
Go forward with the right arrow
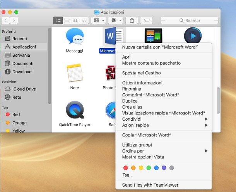click(14, 20)
